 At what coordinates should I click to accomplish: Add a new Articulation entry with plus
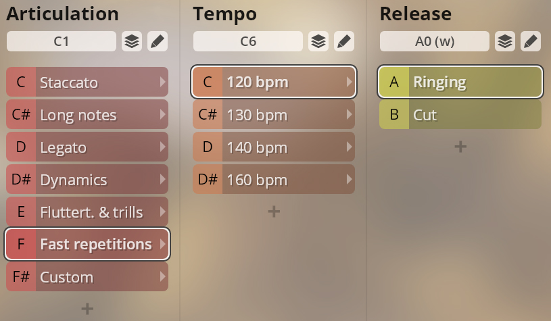[87, 309]
